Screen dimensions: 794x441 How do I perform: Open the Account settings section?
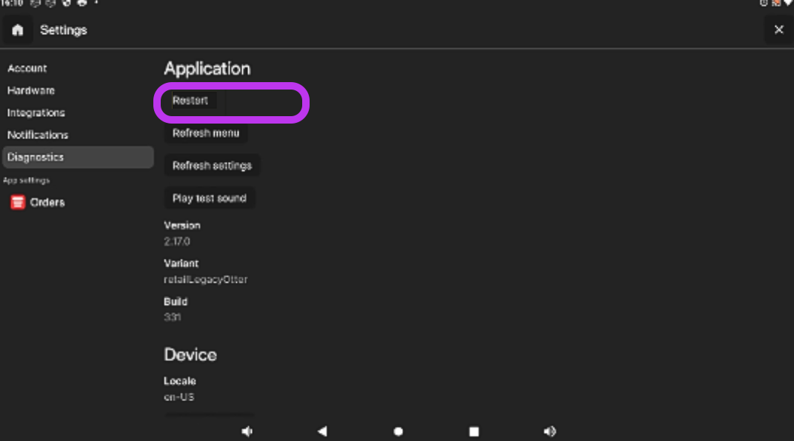pyautogui.click(x=27, y=68)
